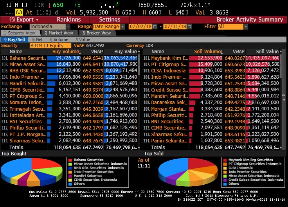Open the Rankings menu
This screenshot has height=207, width=288.
68,20
